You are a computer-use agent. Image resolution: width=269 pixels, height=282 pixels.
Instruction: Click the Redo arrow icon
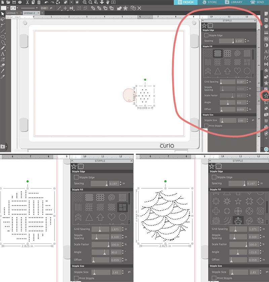tap(52, 2)
